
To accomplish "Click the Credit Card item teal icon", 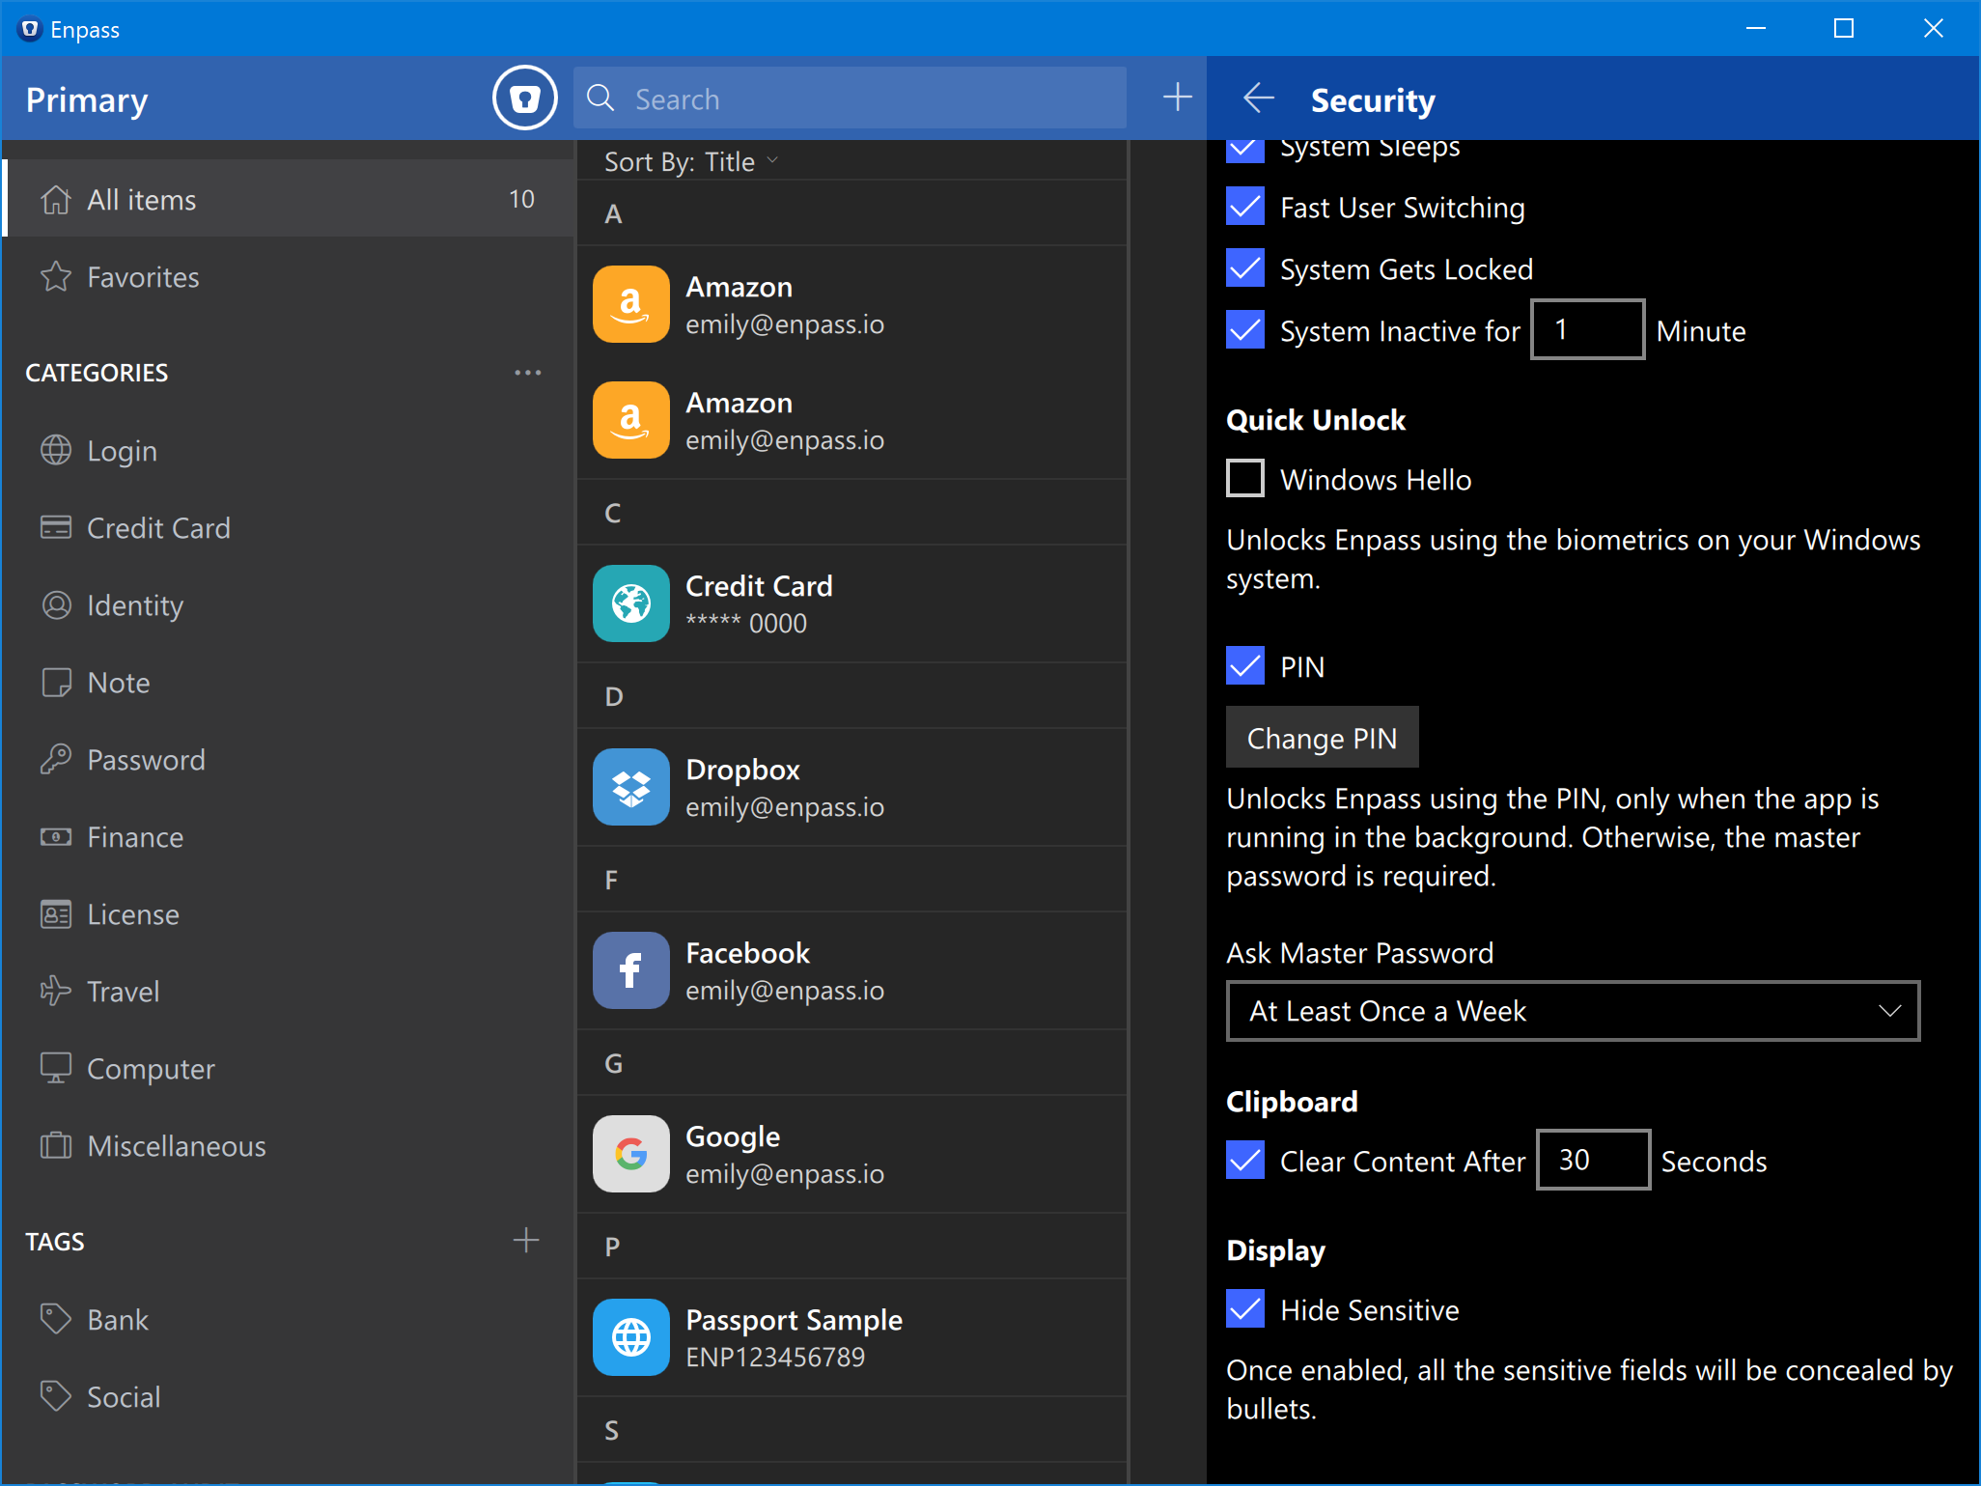I will click(x=630, y=604).
